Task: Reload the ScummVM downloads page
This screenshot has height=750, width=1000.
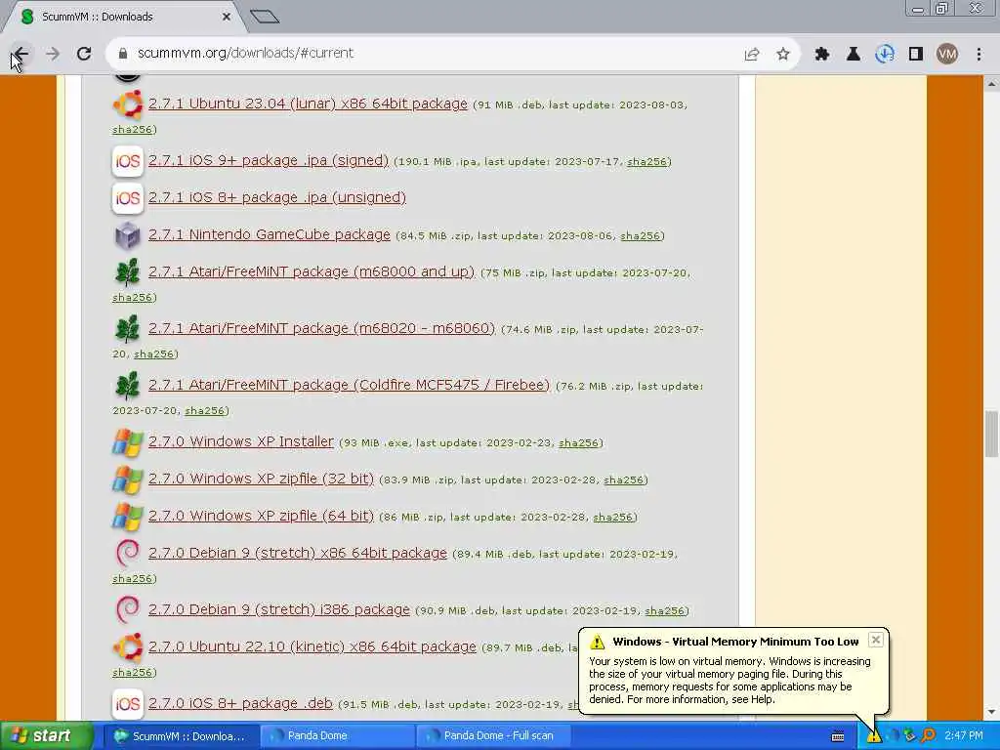Action: coord(84,54)
